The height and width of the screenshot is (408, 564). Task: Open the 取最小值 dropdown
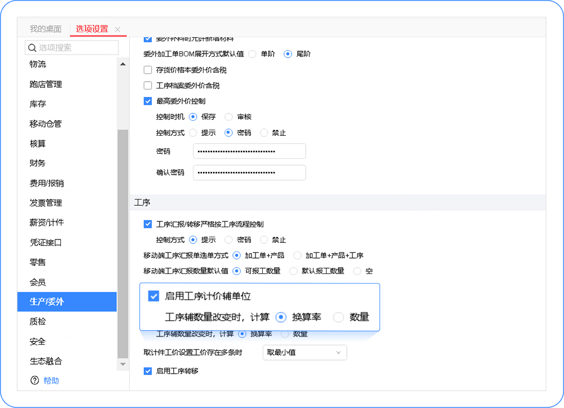coord(305,353)
